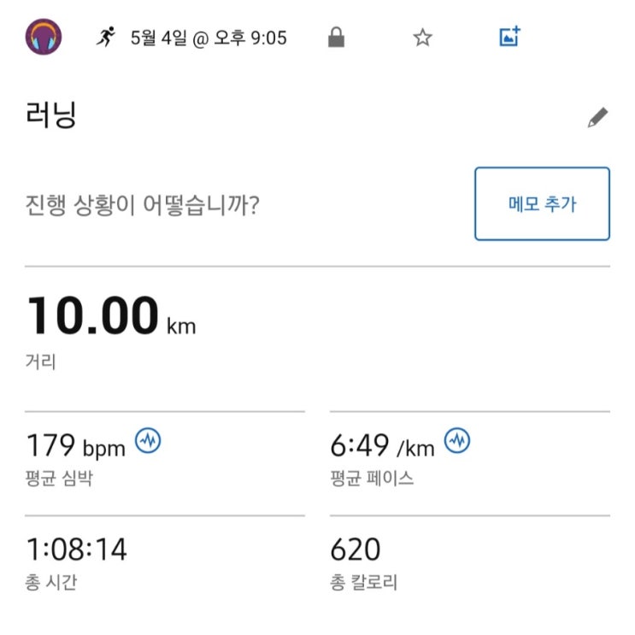This screenshot has height=635, width=635.
Task: Click the 평균 심박 label
Action: coord(59,479)
